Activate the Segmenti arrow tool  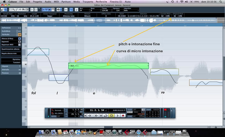pyautogui.click(x=20, y=41)
